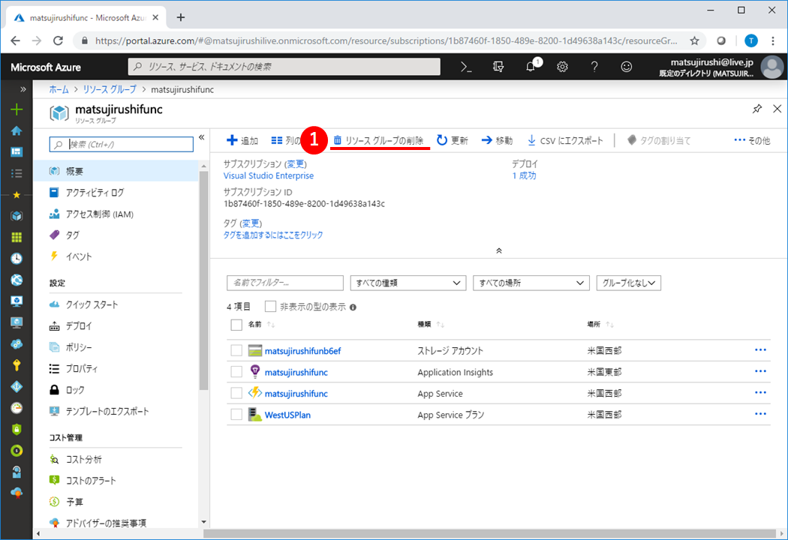Open Cloud Shell from the top bar

(x=466, y=67)
